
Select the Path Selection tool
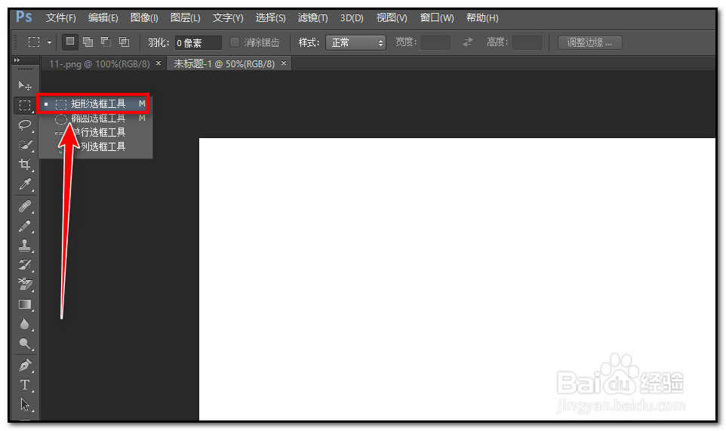(x=25, y=405)
